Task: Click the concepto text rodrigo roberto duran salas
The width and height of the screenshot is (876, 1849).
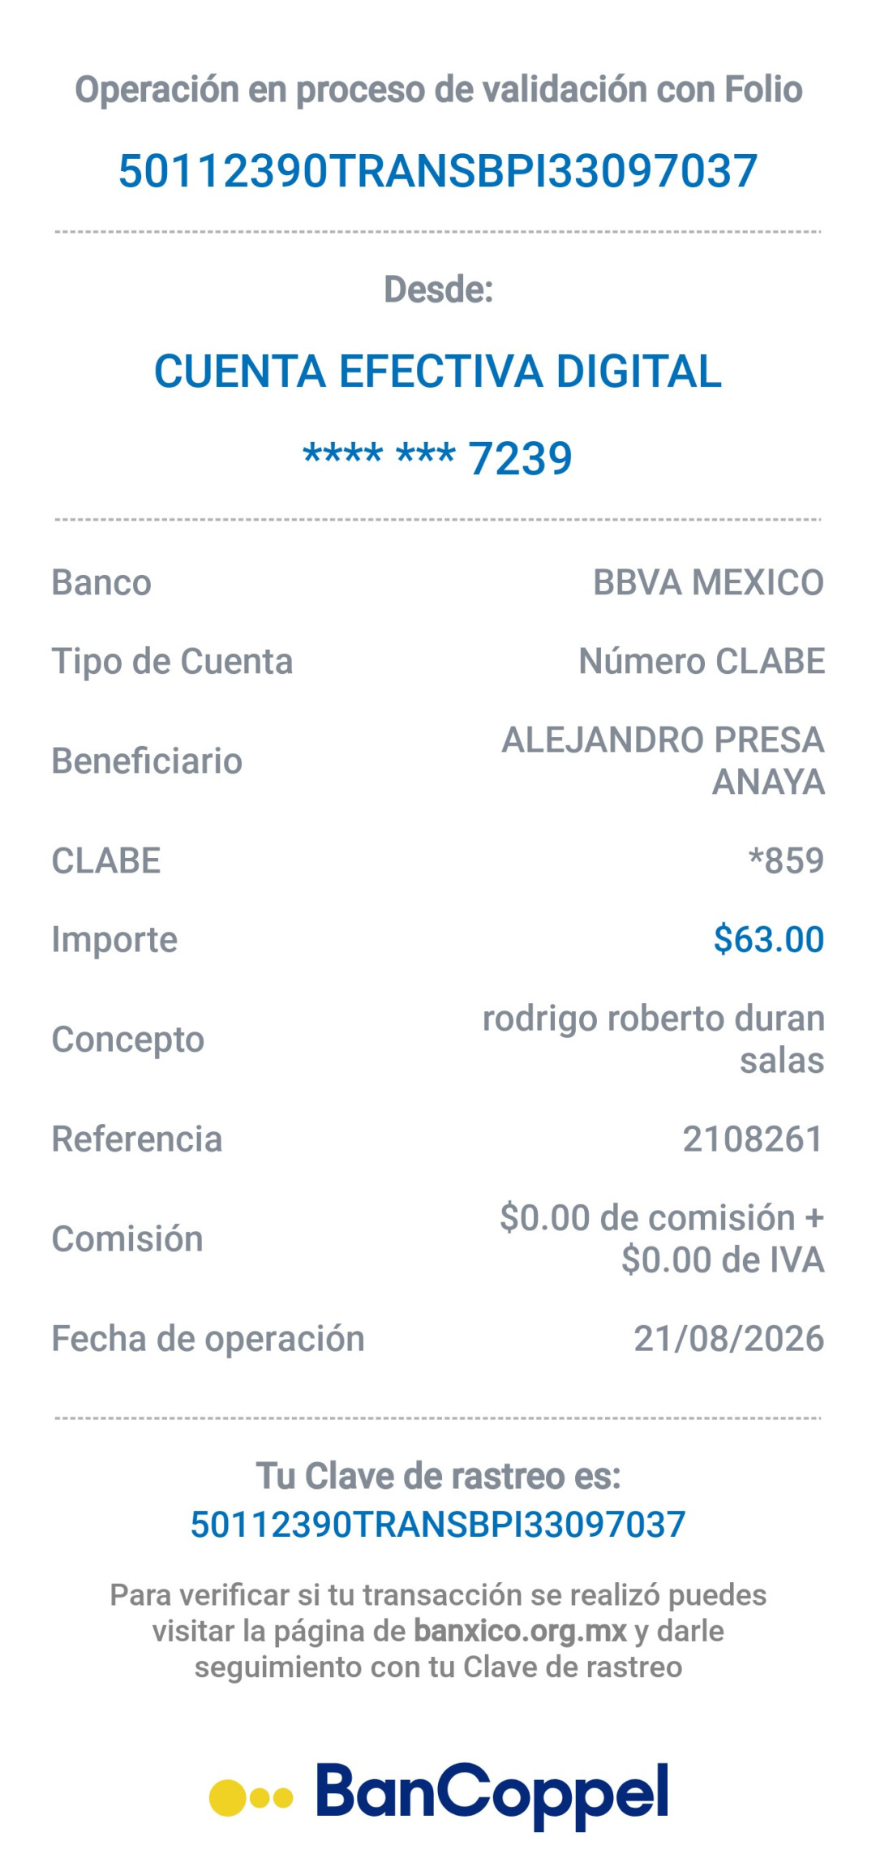Action: [654, 1039]
